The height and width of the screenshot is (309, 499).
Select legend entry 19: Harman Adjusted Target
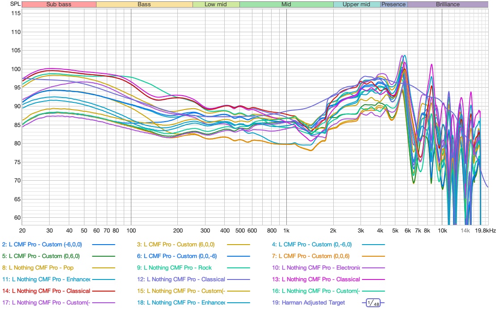(x=308, y=303)
